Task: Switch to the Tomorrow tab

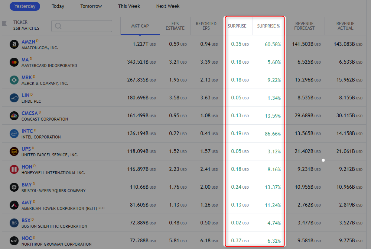Action: 91,6
